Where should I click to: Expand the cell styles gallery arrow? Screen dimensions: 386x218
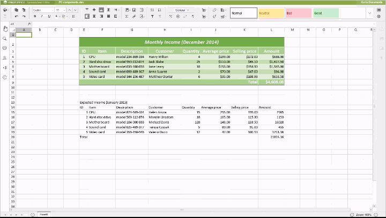click(x=369, y=13)
